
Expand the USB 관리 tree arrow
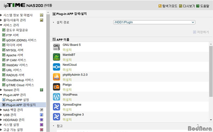[1, 115]
